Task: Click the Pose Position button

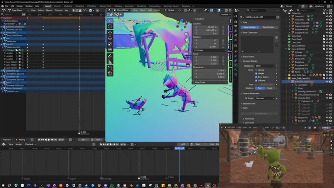Action: tap(250, 27)
